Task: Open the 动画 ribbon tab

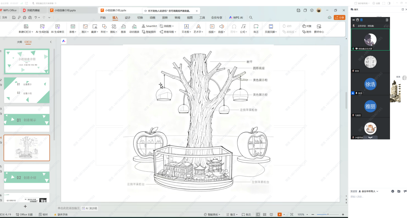Action: [x=153, y=18]
